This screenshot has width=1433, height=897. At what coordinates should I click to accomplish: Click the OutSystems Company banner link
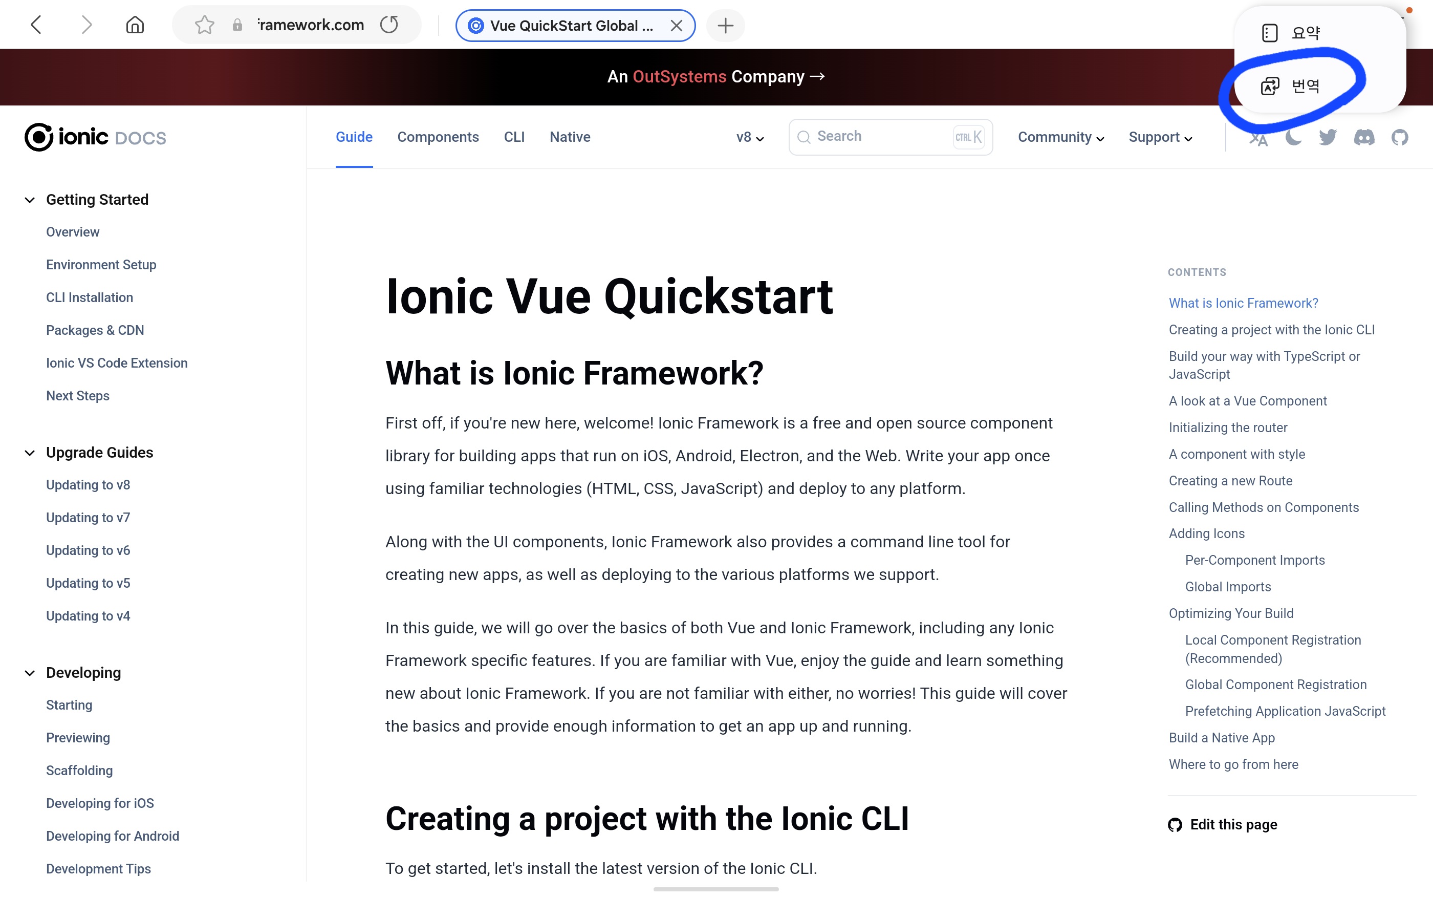[716, 76]
